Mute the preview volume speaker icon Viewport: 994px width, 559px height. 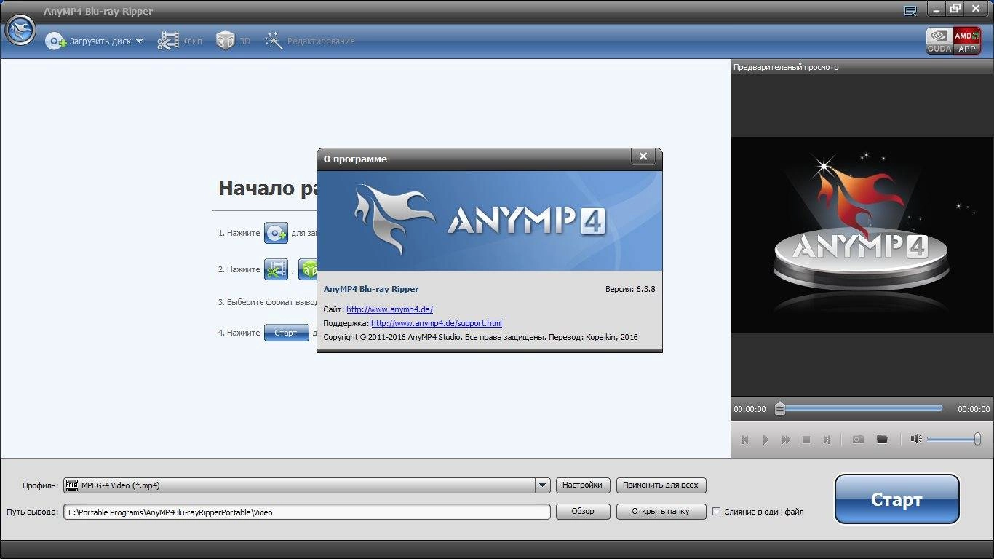[916, 439]
